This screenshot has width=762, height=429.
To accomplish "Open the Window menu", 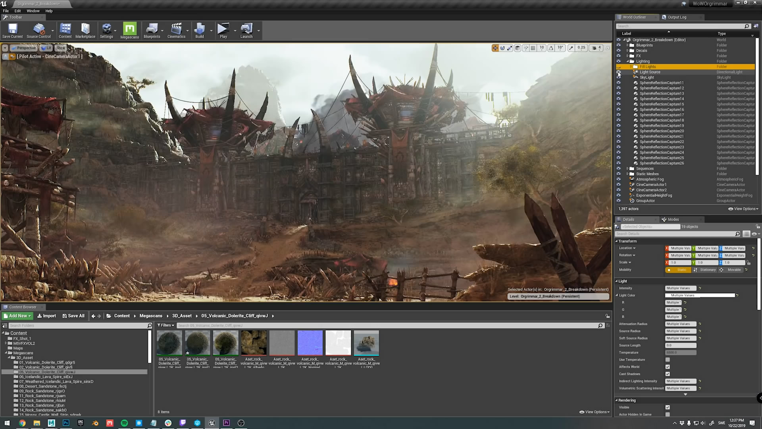I will click(x=33, y=11).
